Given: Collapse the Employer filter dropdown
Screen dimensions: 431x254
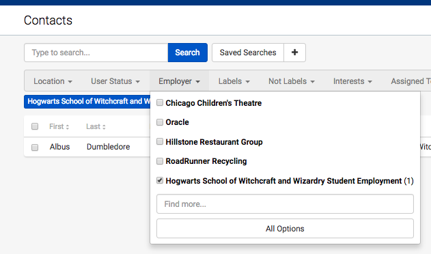Looking at the screenshot, I should [179, 81].
